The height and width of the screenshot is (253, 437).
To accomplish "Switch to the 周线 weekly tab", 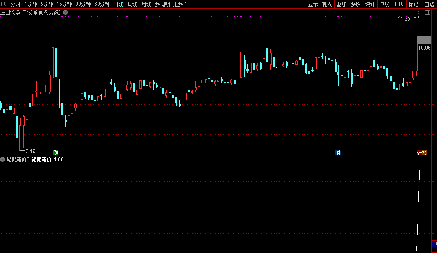I will click(x=132, y=4).
